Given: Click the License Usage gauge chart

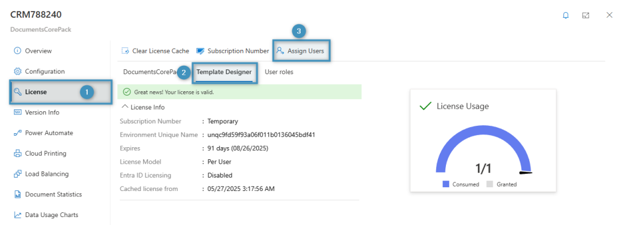Looking at the screenshot, I should (x=483, y=151).
